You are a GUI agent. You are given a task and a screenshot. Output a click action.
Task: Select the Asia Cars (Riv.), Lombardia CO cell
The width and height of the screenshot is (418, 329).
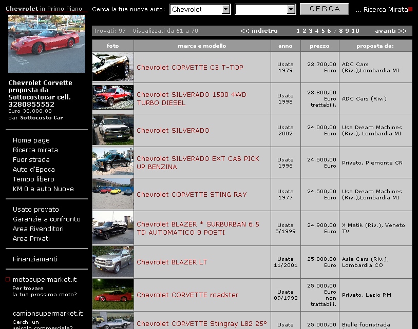(x=375, y=262)
